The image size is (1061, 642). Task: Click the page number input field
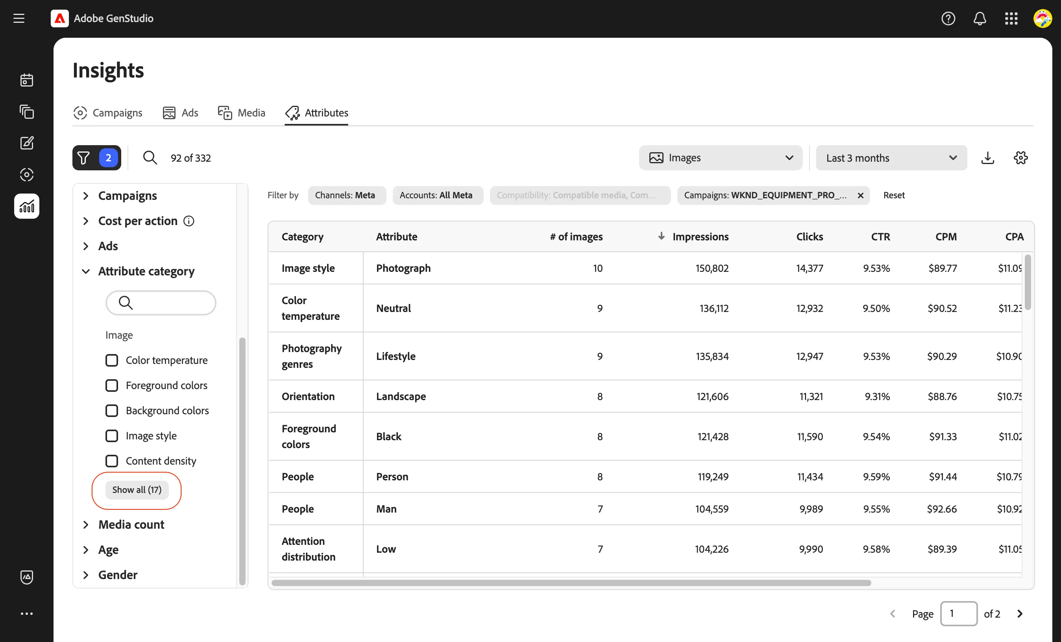tap(959, 614)
